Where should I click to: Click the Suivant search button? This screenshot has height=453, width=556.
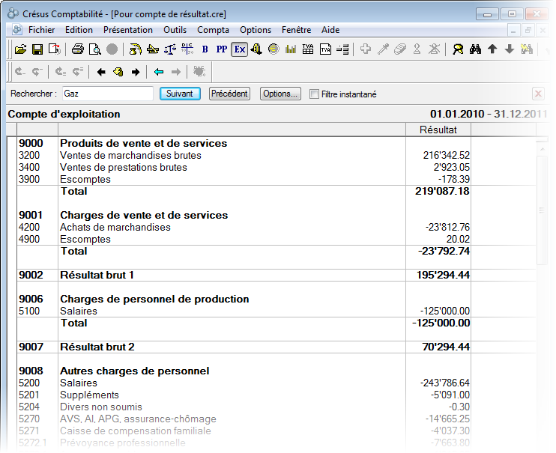pos(180,94)
